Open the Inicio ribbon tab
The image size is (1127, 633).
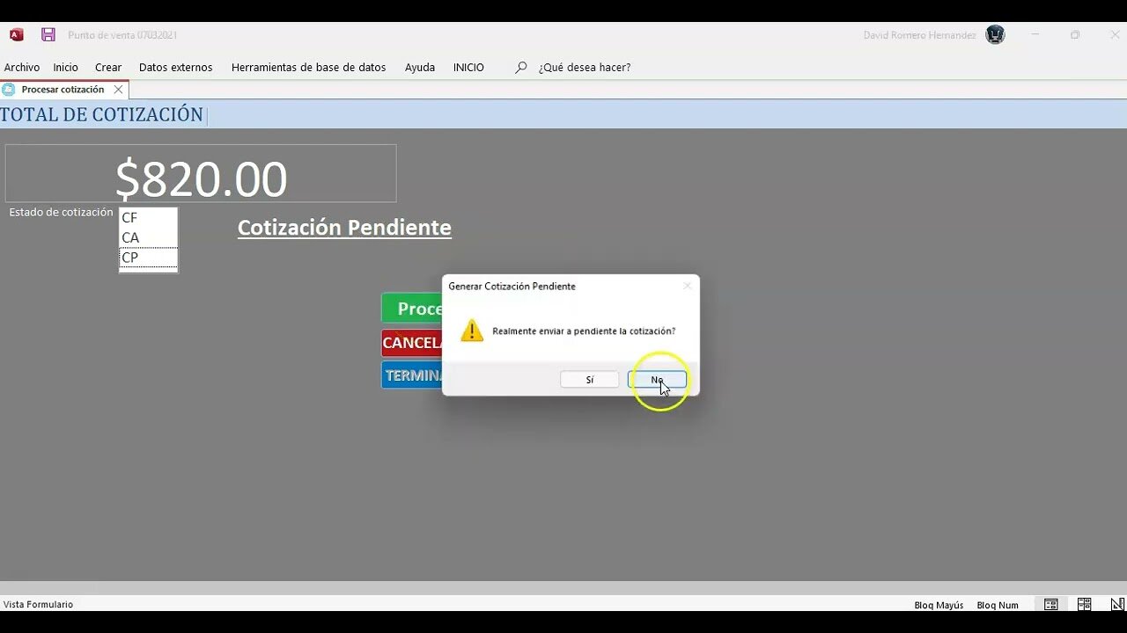[x=65, y=68]
